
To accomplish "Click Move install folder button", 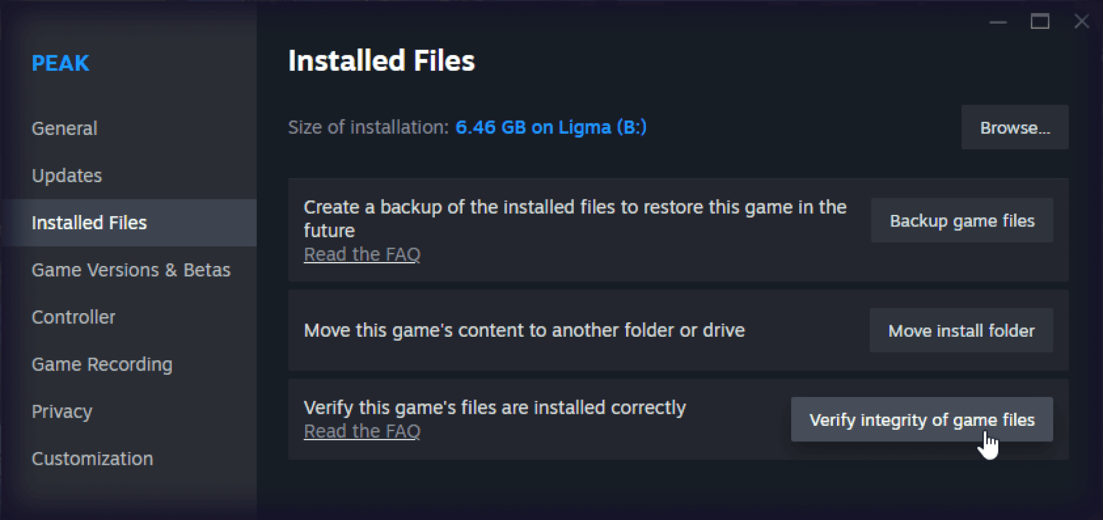I will click(962, 330).
